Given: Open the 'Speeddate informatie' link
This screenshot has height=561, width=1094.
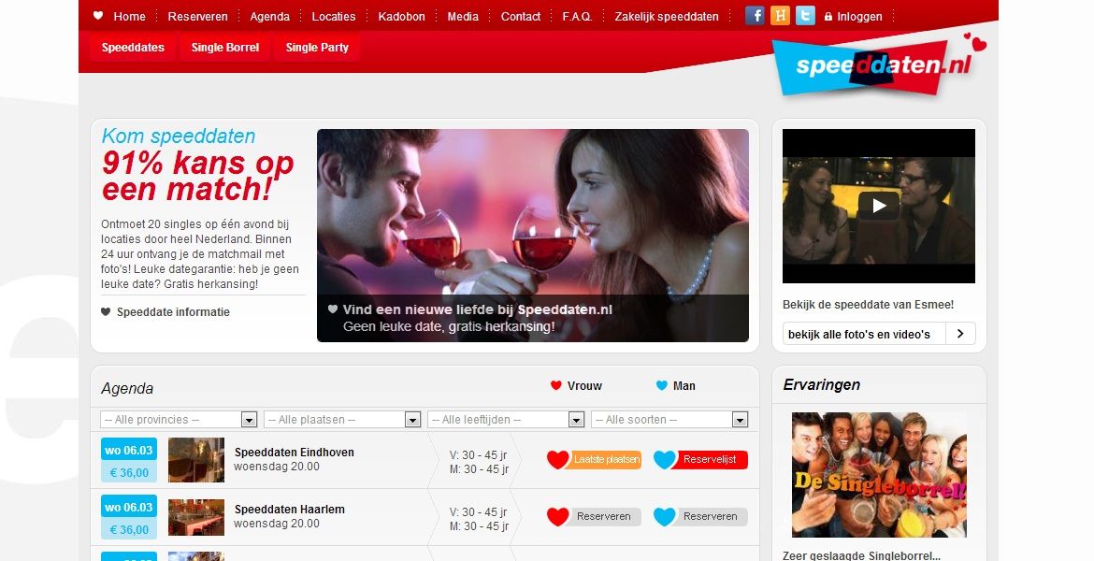Looking at the screenshot, I should tap(173, 312).
